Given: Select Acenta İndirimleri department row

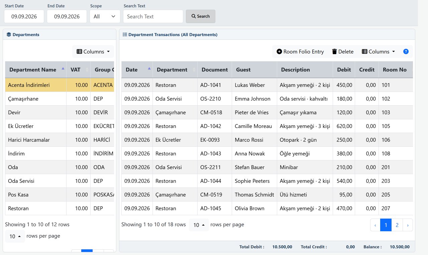Looking at the screenshot, I should [x=60, y=85].
